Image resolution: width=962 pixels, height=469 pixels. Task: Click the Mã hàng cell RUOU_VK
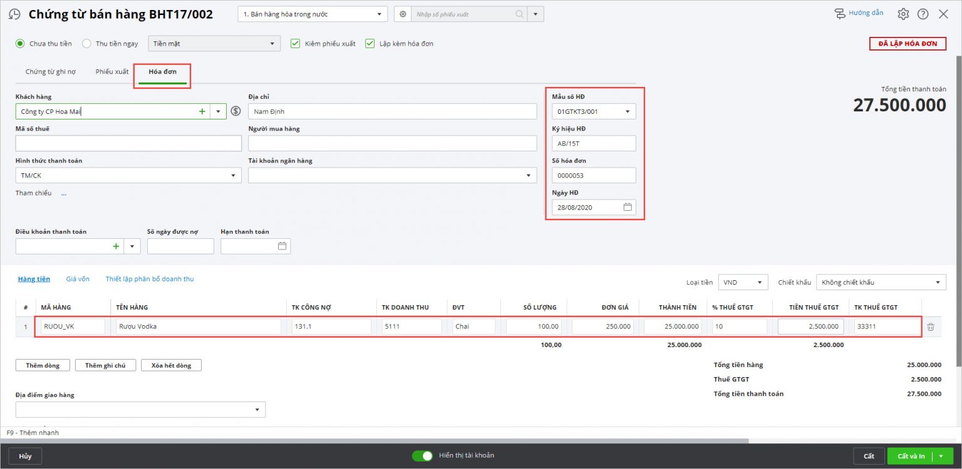pyautogui.click(x=73, y=326)
